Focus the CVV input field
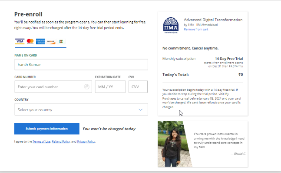 [138, 87]
